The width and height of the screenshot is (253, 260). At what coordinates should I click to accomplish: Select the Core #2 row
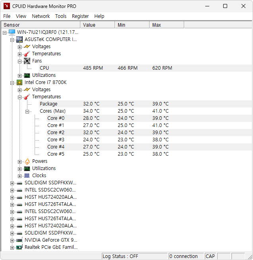coord(149,133)
